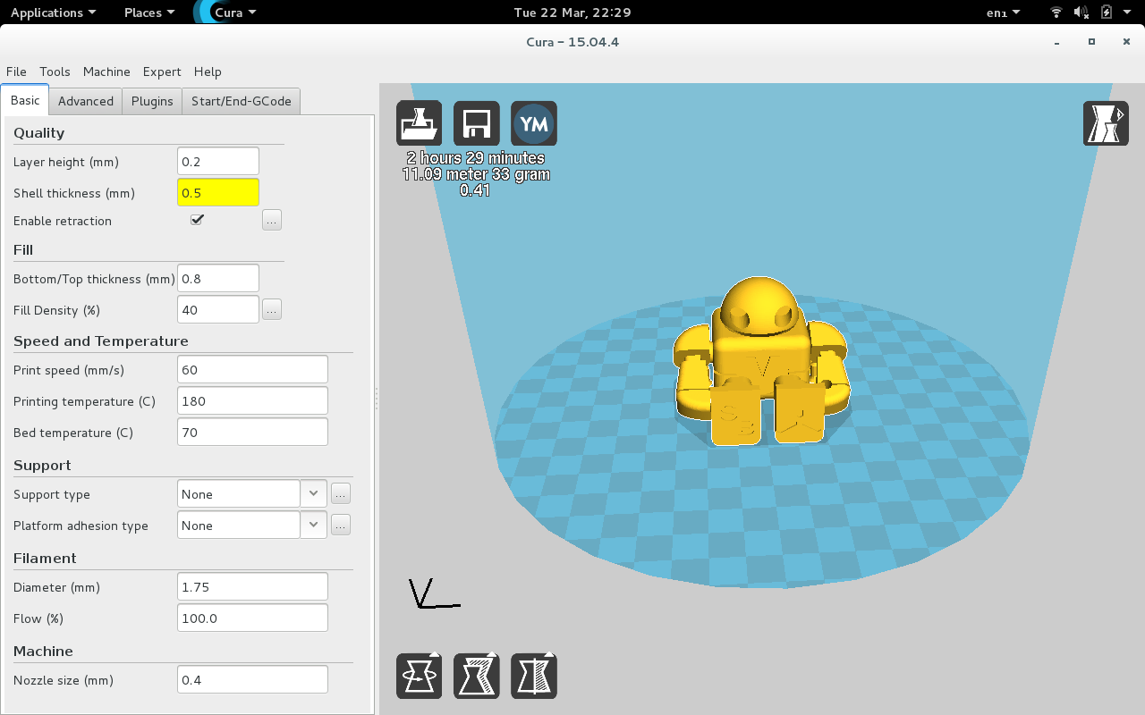This screenshot has width=1145, height=715.
Task: Click the panel splitter handle beside settings
Action: pyautogui.click(x=377, y=399)
